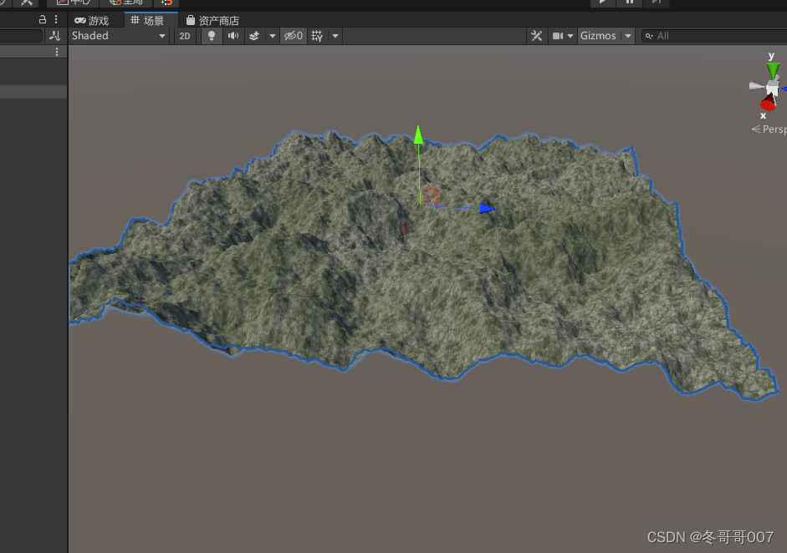Open the 资产商店 tab

tap(214, 20)
